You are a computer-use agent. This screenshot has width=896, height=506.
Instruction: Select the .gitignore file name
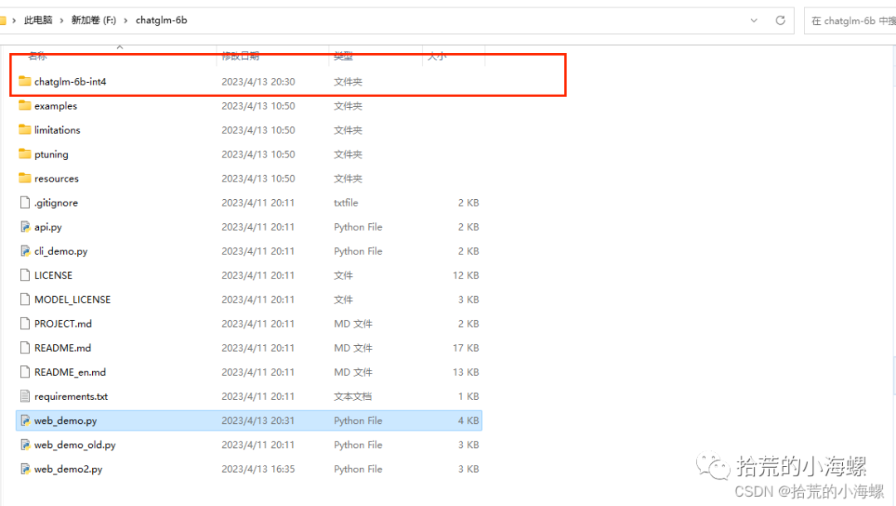click(56, 202)
